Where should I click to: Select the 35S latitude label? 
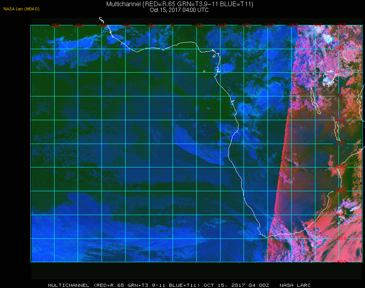342,238
